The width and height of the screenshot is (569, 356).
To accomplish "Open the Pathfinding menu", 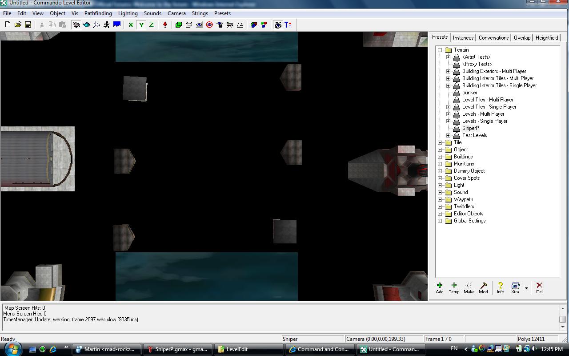I will click(98, 13).
